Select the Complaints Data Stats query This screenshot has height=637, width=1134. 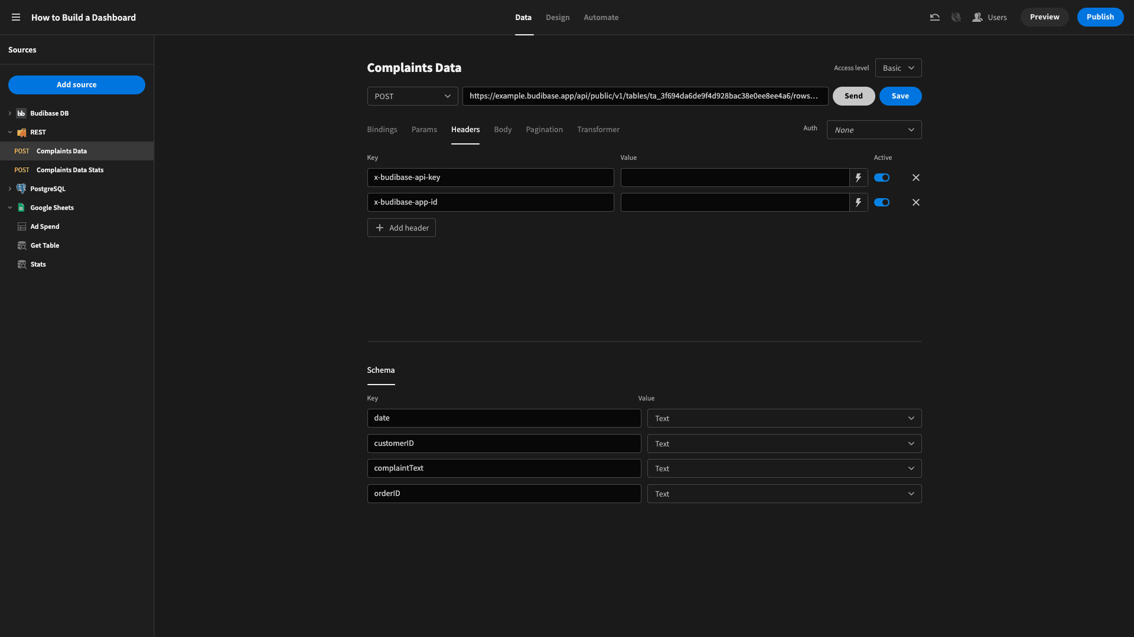[x=77, y=170]
